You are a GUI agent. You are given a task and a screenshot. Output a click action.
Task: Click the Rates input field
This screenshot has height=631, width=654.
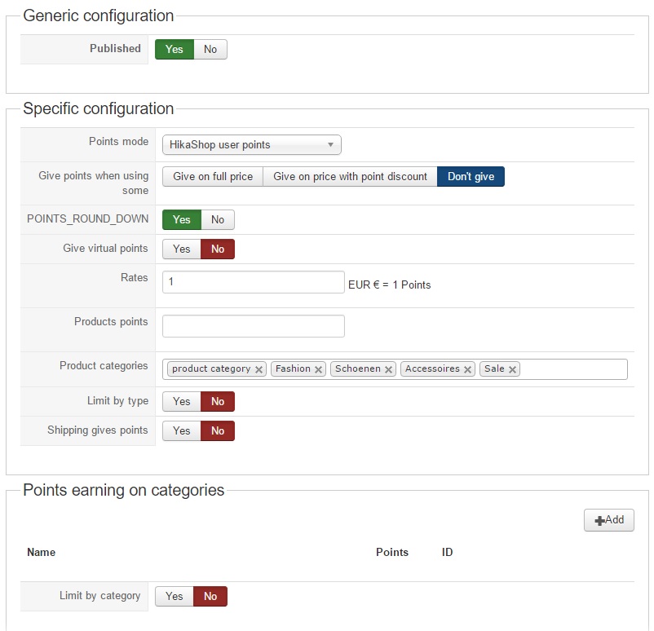point(254,282)
